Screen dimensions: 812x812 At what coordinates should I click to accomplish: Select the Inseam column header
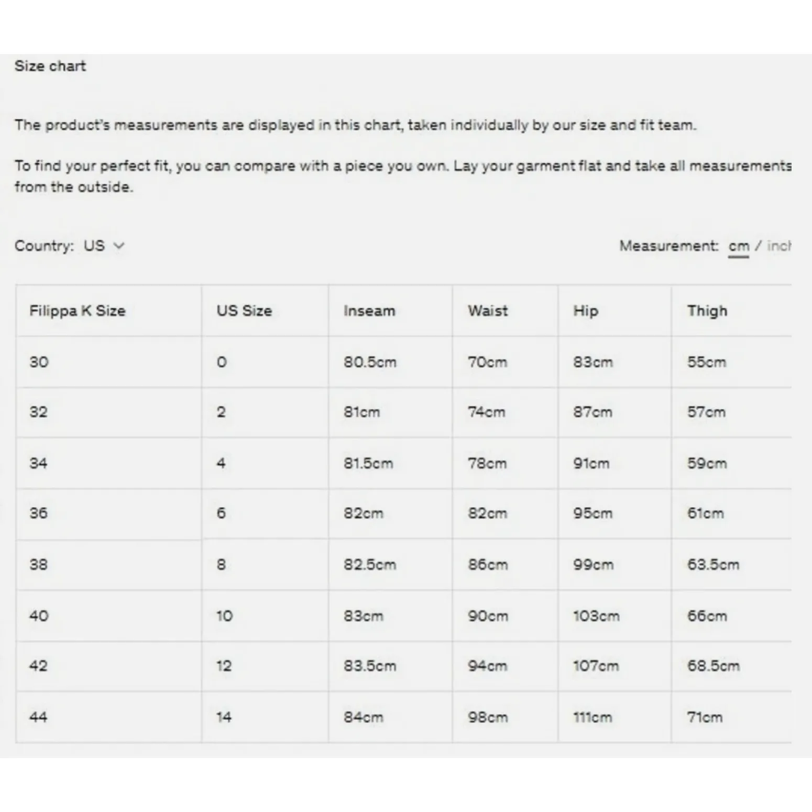[x=369, y=311]
